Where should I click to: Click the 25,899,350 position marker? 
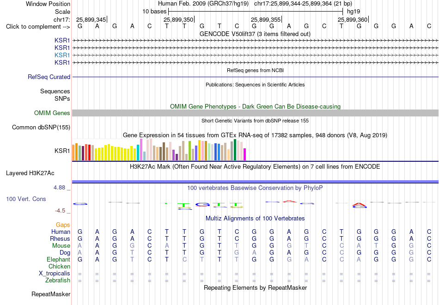click(x=179, y=19)
